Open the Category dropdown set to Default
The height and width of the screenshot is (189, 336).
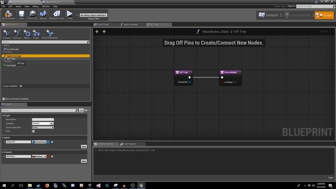[43, 123]
